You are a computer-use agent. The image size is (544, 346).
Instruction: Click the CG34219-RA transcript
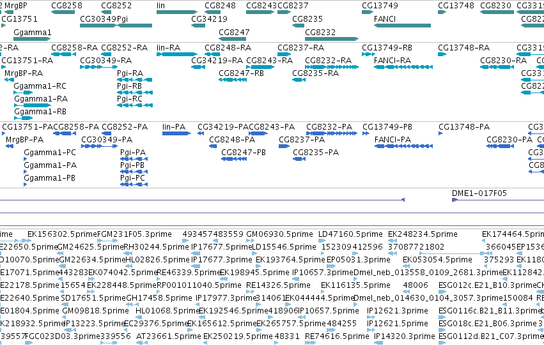click(198, 67)
